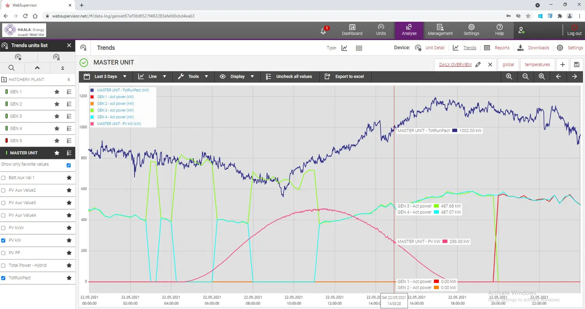The width and height of the screenshot is (585, 309).
Task: Click the favorite star for PV kW
Action: click(69, 240)
